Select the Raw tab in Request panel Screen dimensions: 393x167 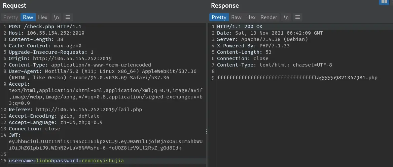[x=28, y=17]
